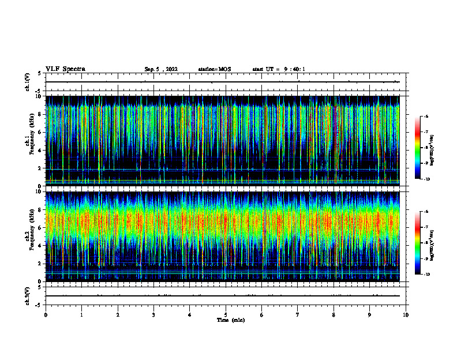Click the ch.2 color bar log(PSD) label

(432, 246)
